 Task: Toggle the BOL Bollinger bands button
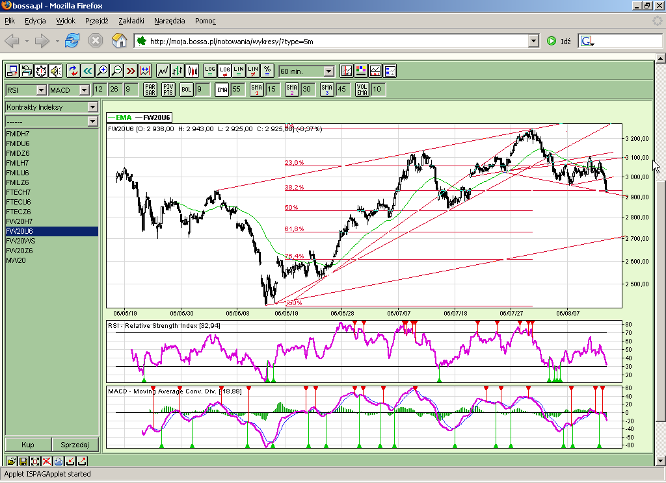click(x=187, y=90)
